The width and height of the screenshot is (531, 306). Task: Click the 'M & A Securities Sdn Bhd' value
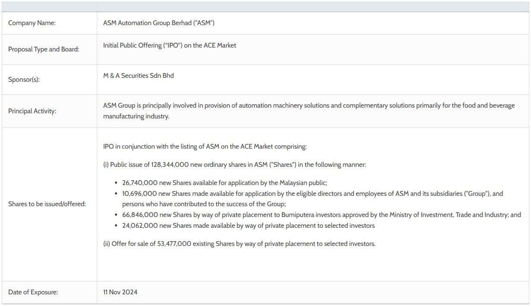[x=138, y=75]
